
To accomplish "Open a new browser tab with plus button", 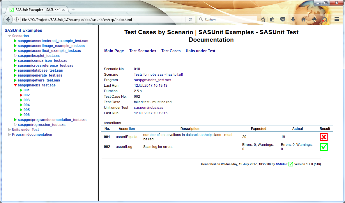I will pos(73,10).
